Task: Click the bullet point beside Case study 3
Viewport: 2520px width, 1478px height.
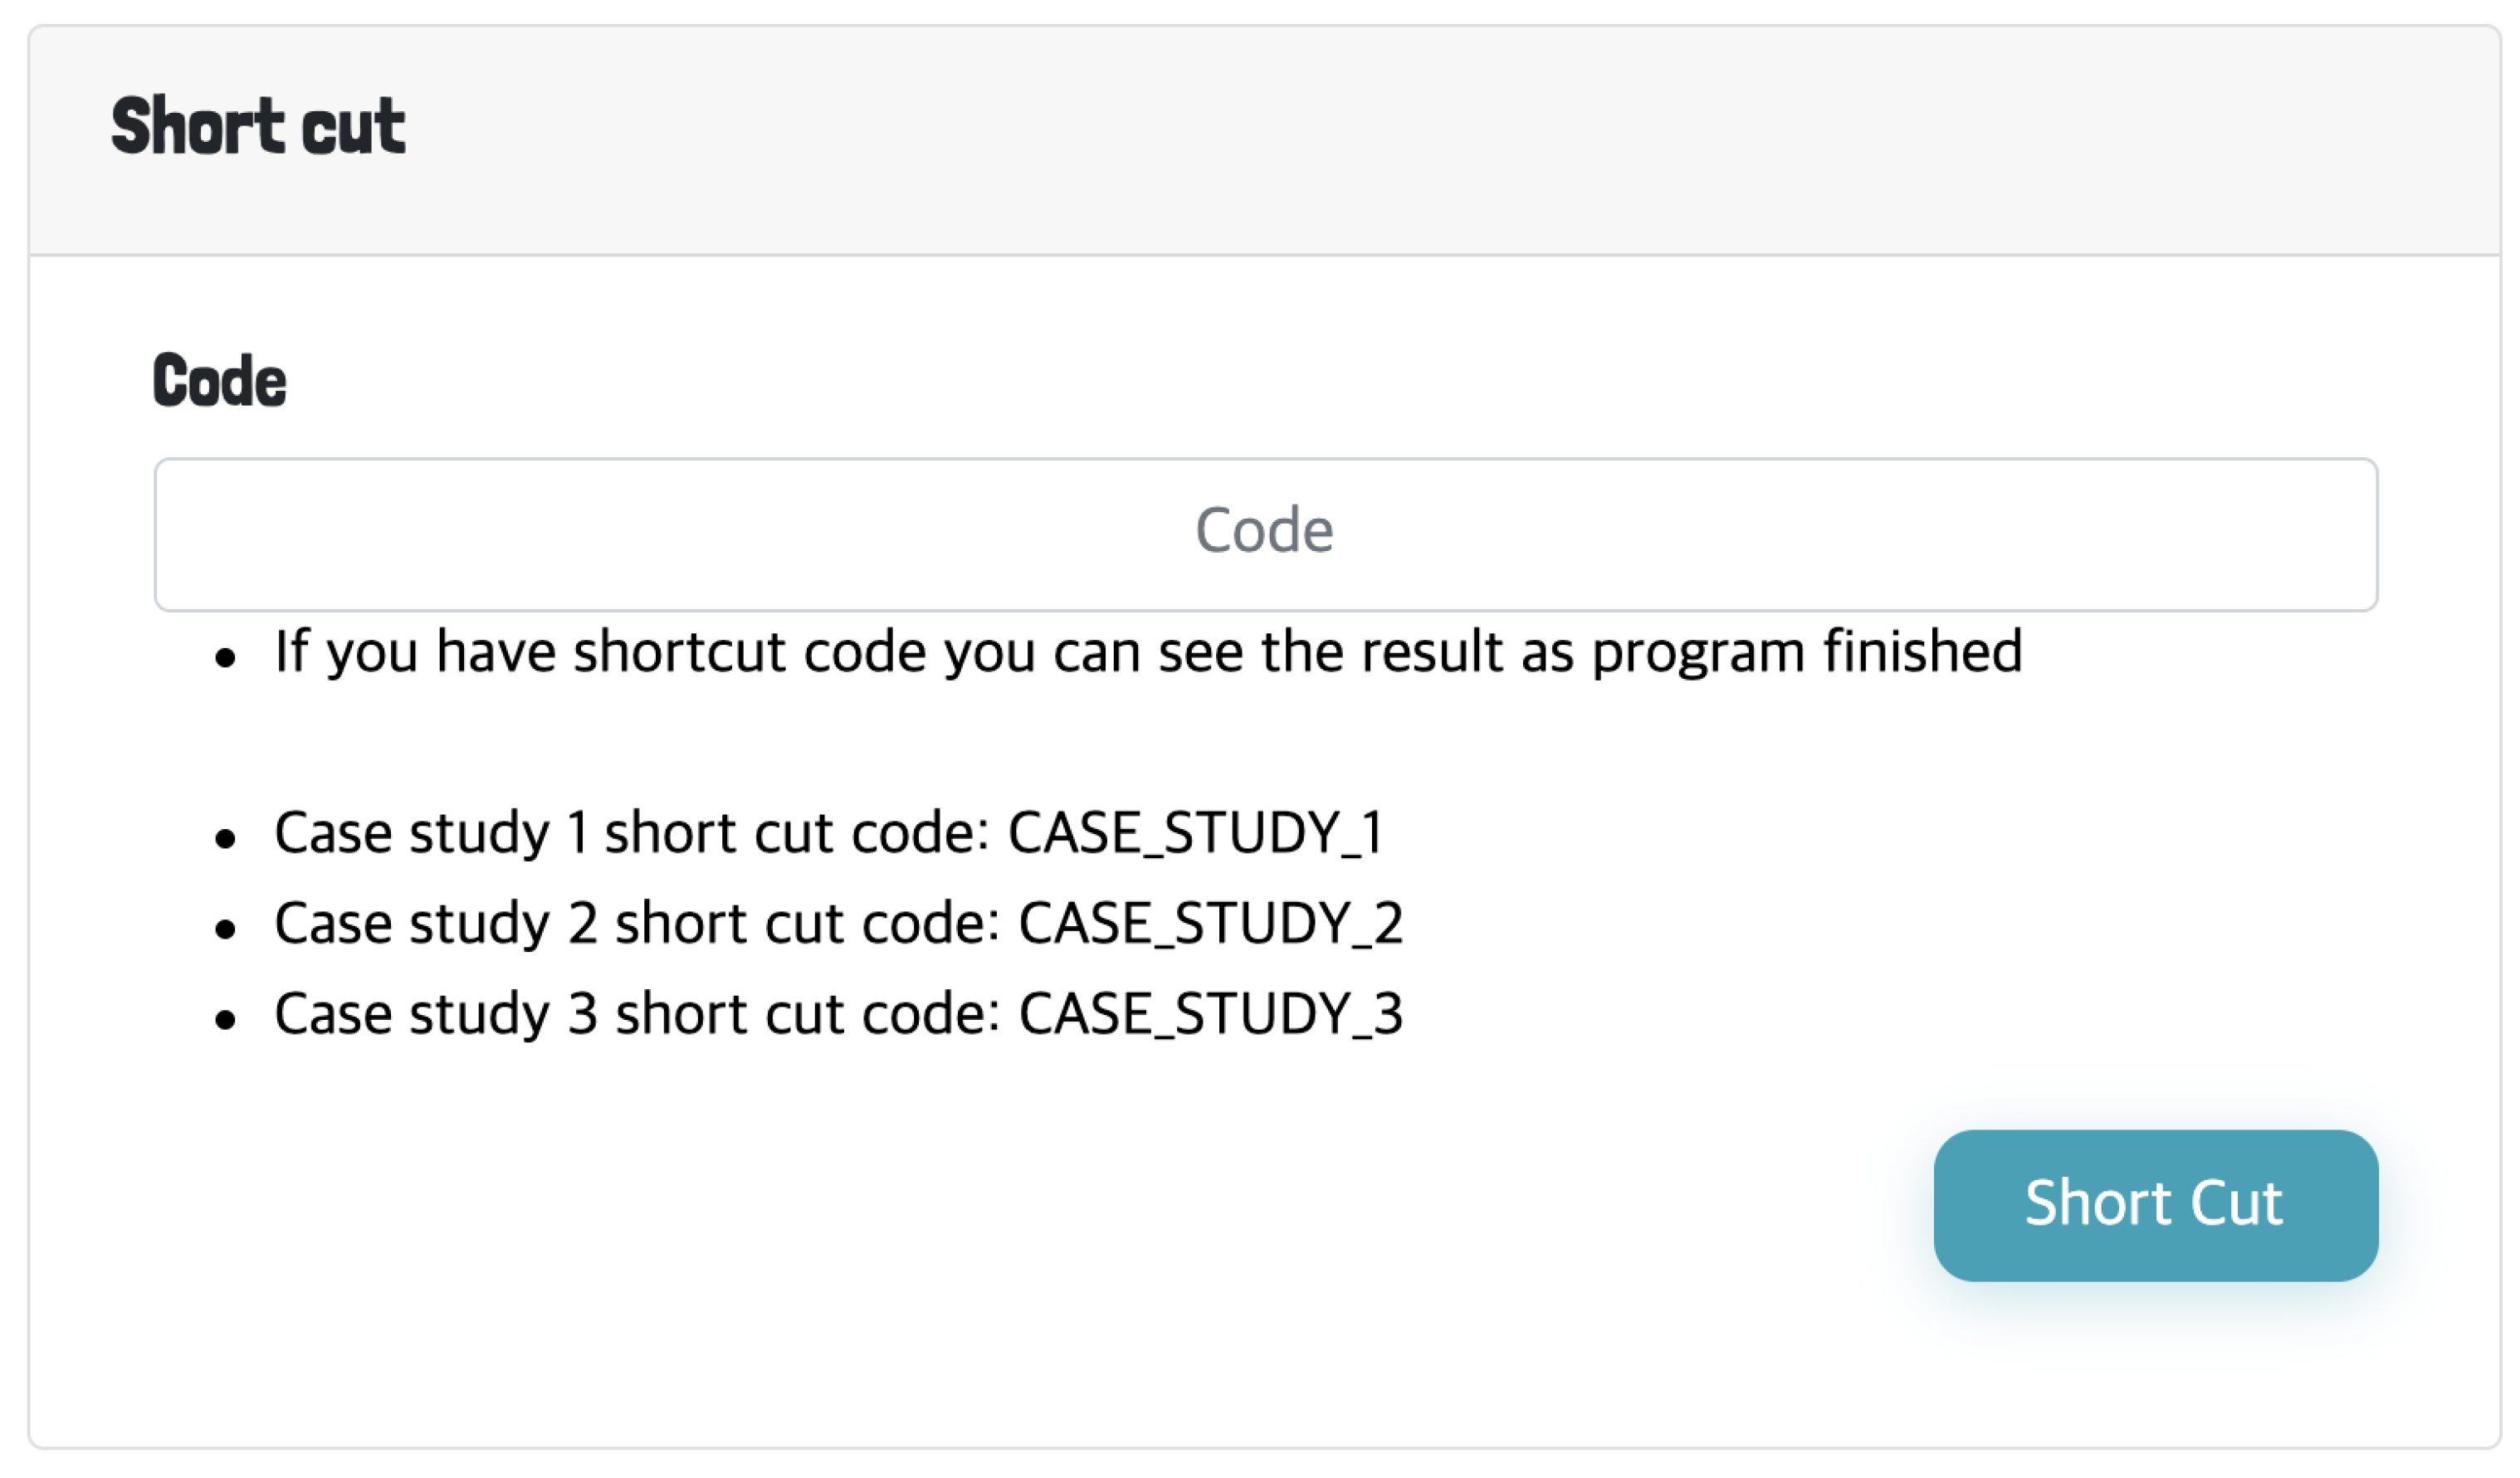Action: (225, 1020)
